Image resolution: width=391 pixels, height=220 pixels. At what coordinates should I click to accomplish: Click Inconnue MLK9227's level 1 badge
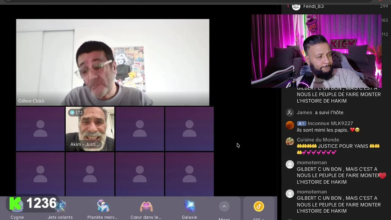point(301,123)
